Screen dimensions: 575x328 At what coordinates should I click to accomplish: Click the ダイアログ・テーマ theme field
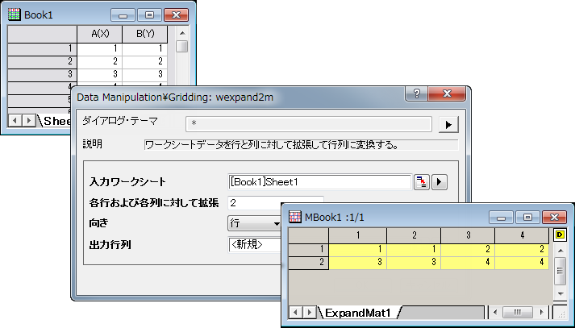[x=309, y=124]
